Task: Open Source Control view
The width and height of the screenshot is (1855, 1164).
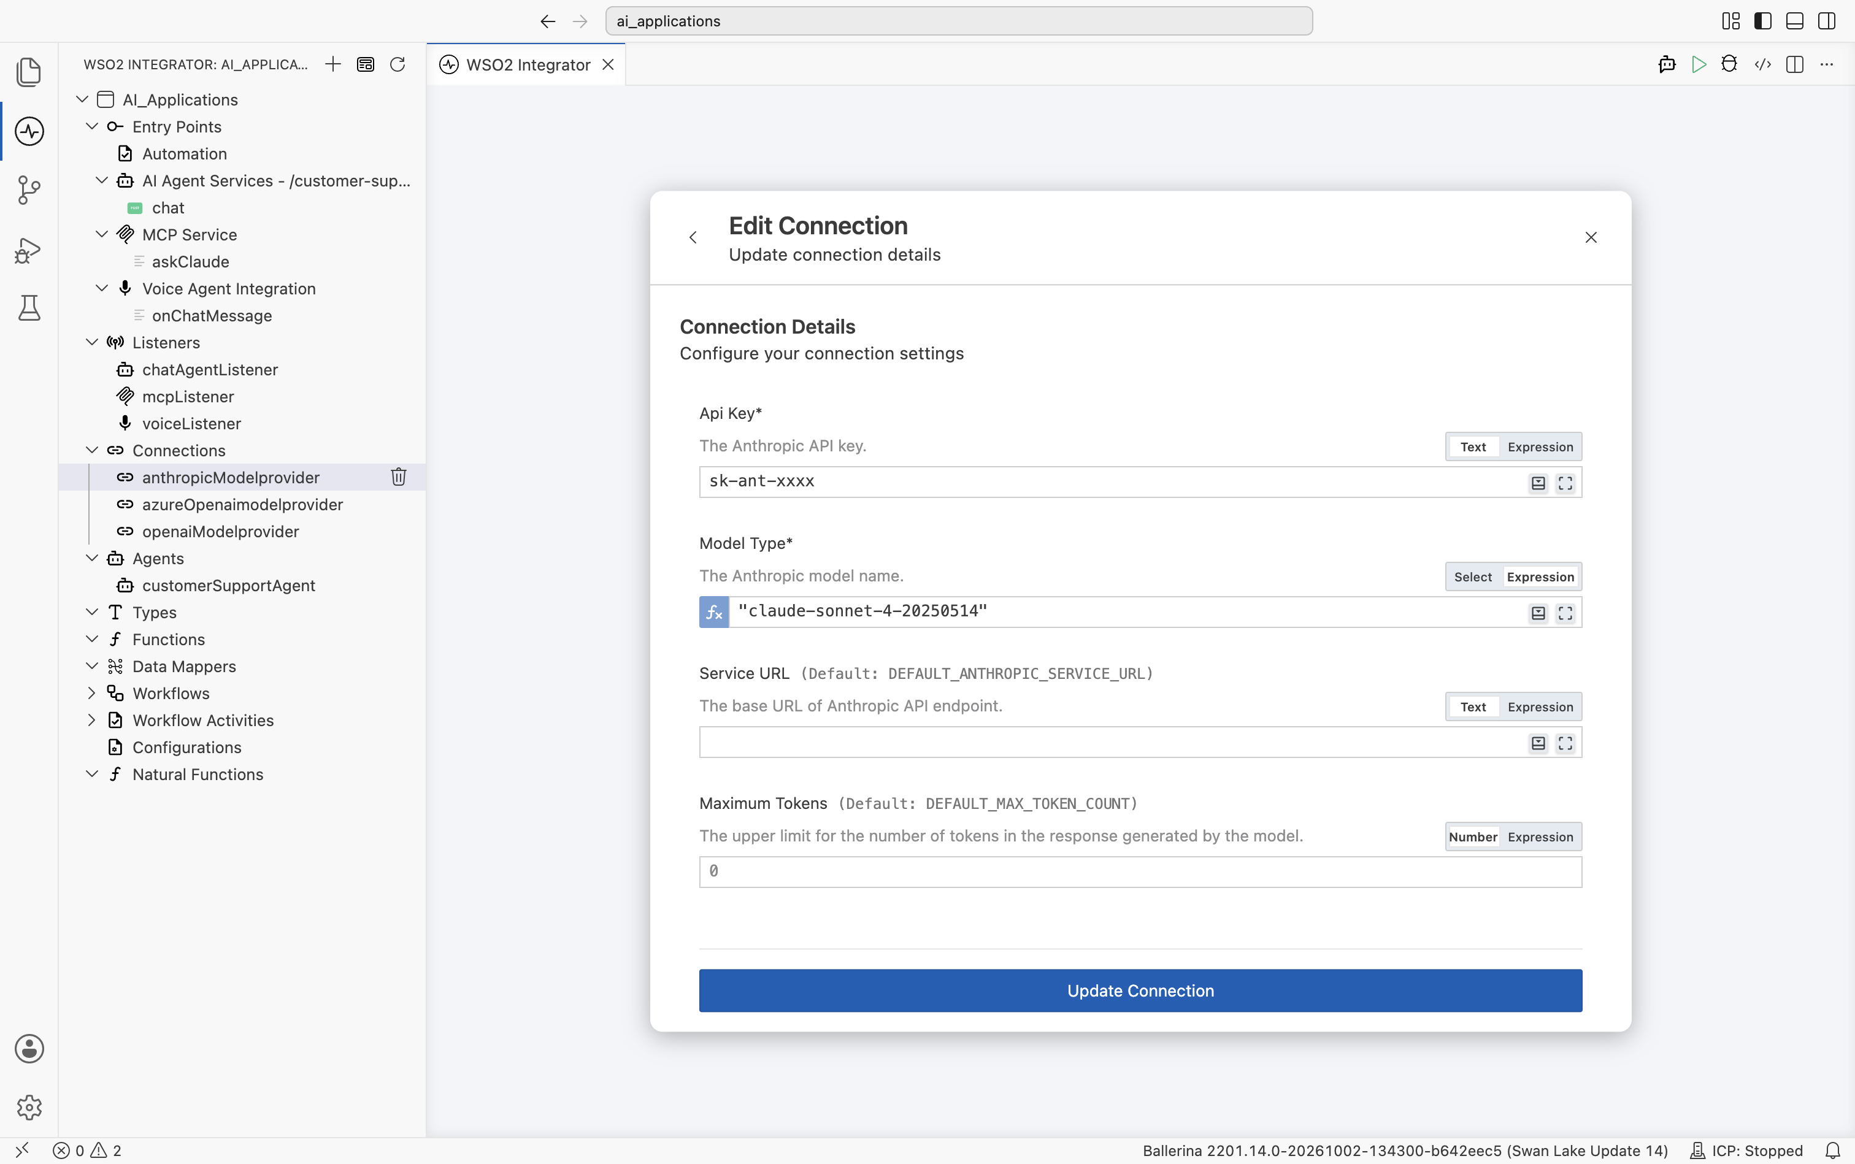Action: pos(29,190)
